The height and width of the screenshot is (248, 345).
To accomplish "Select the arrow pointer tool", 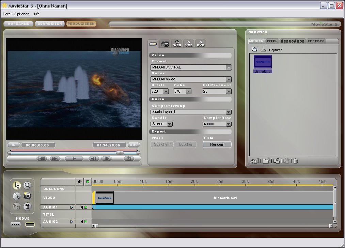I will (x=17, y=185).
